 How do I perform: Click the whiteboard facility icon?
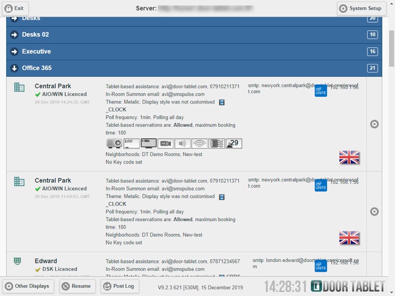pyautogui.click(x=131, y=144)
